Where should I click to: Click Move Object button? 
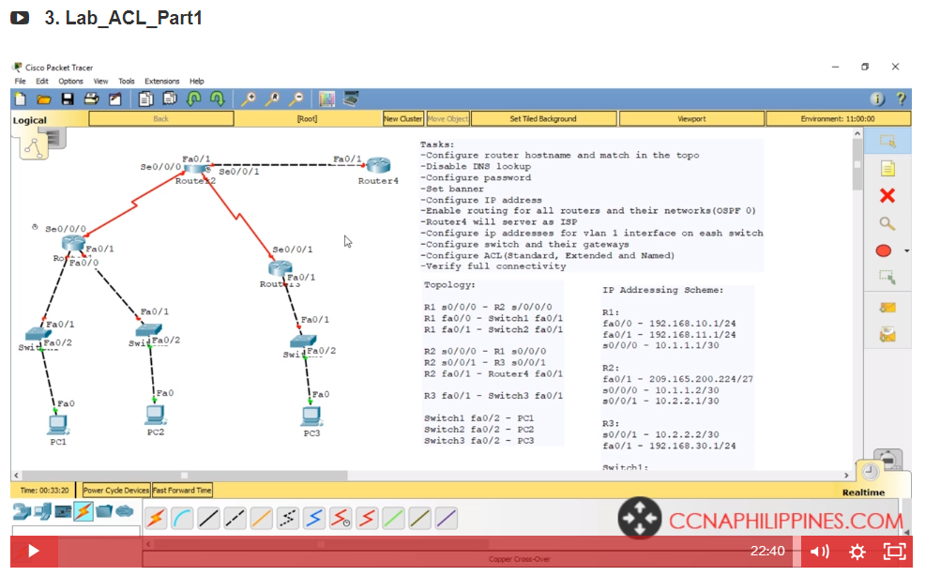(447, 118)
